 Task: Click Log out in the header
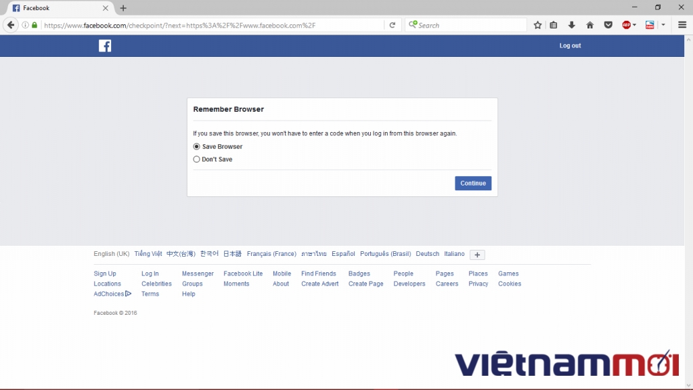(570, 45)
